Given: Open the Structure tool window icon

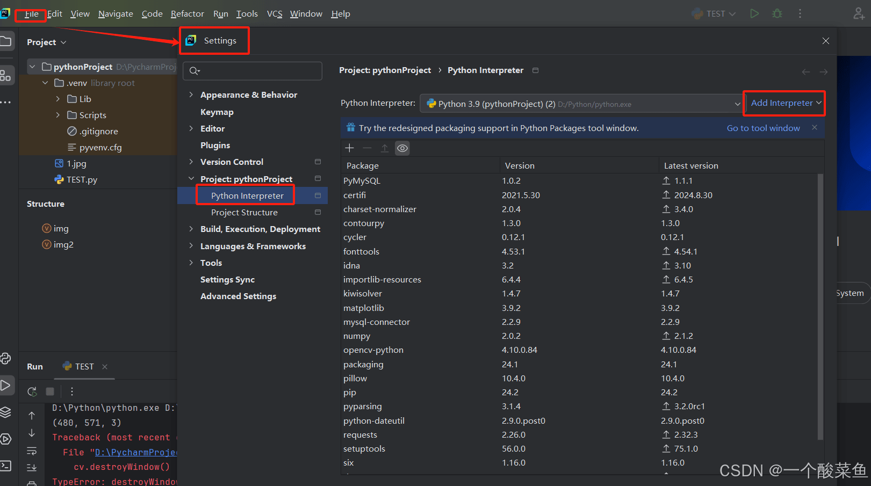Looking at the screenshot, I should [5, 75].
